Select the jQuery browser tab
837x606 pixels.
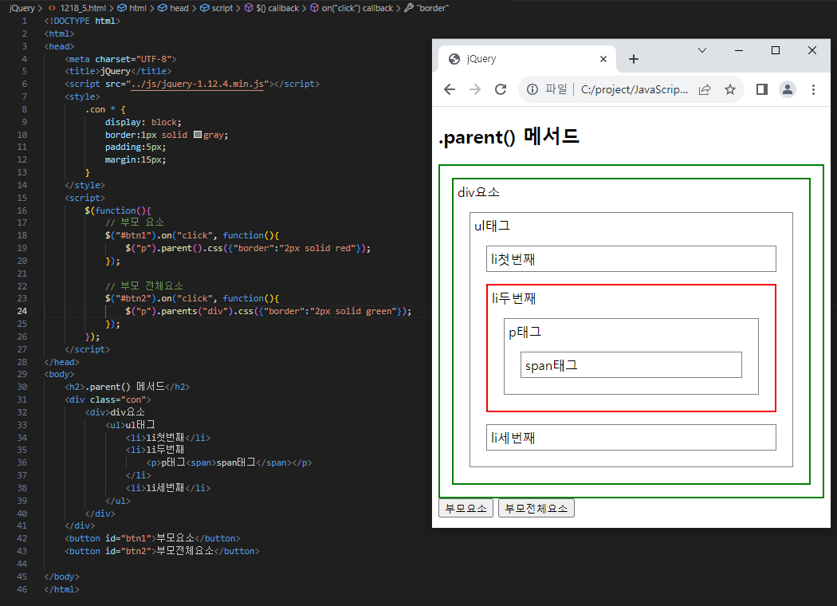(x=527, y=59)
